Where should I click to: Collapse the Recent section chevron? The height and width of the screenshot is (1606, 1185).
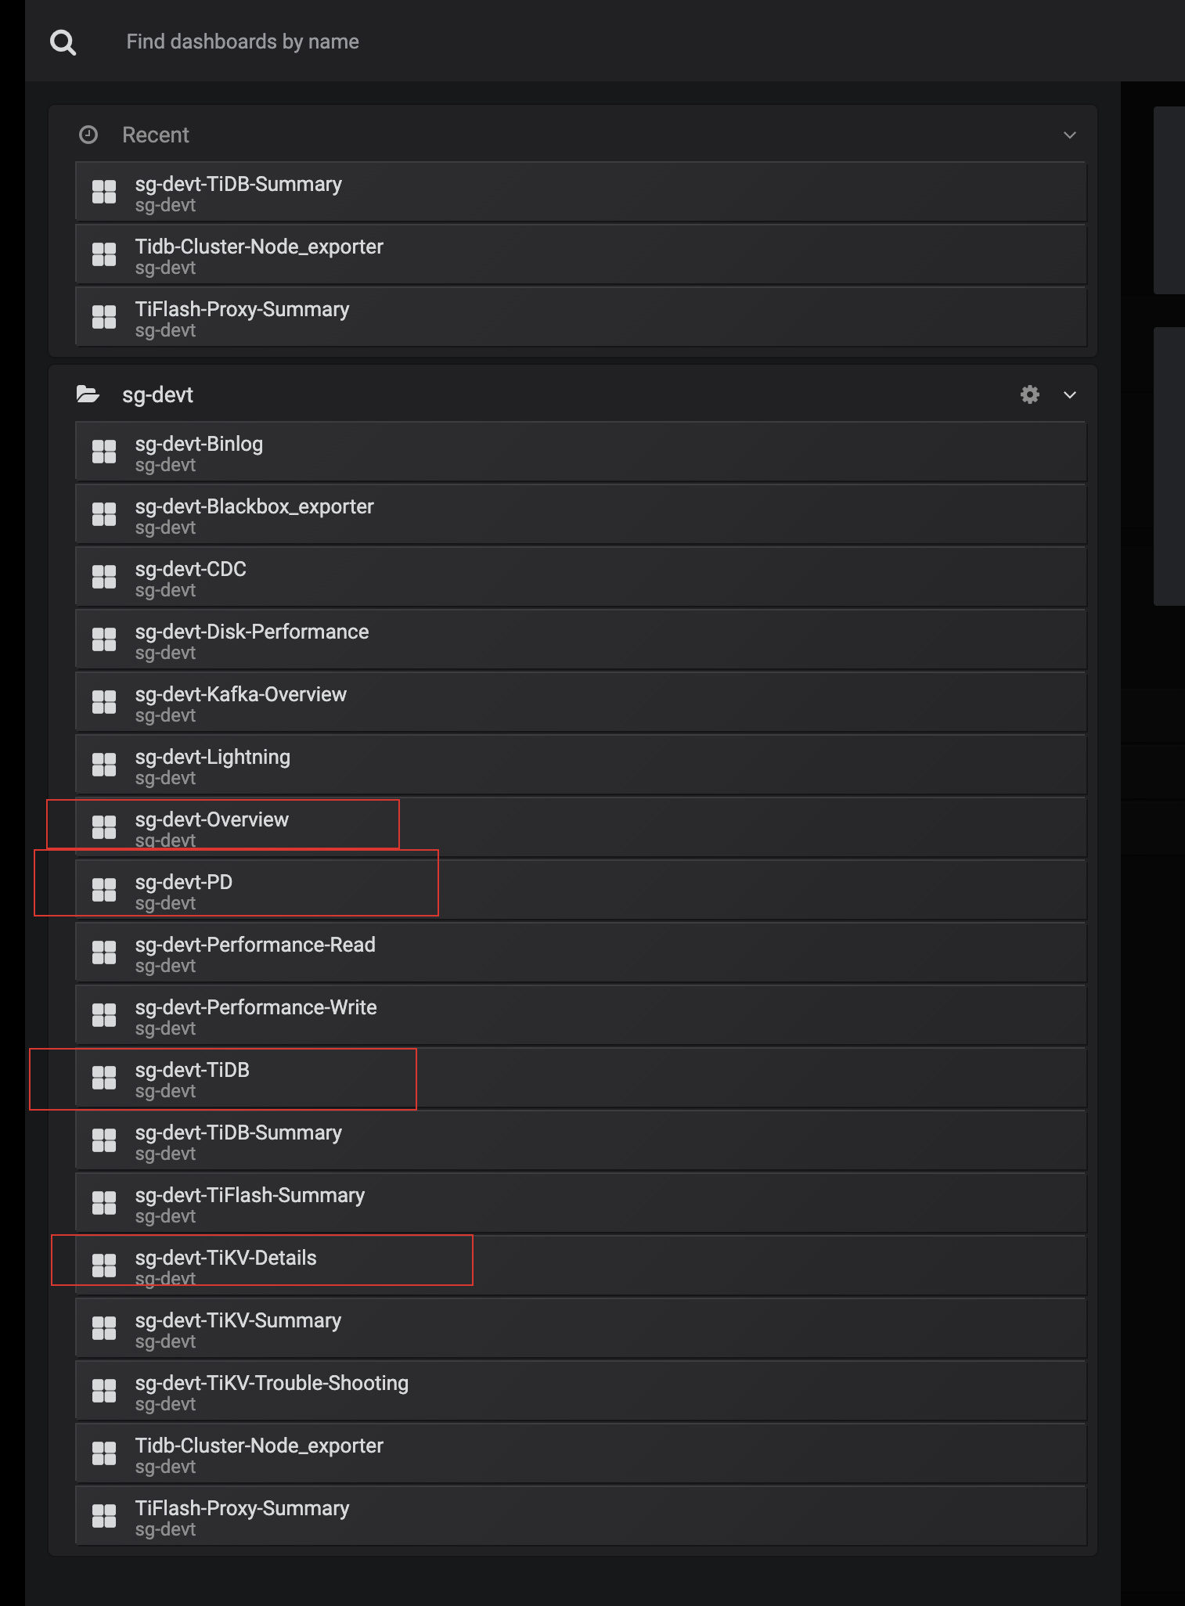coord(1069,135)
